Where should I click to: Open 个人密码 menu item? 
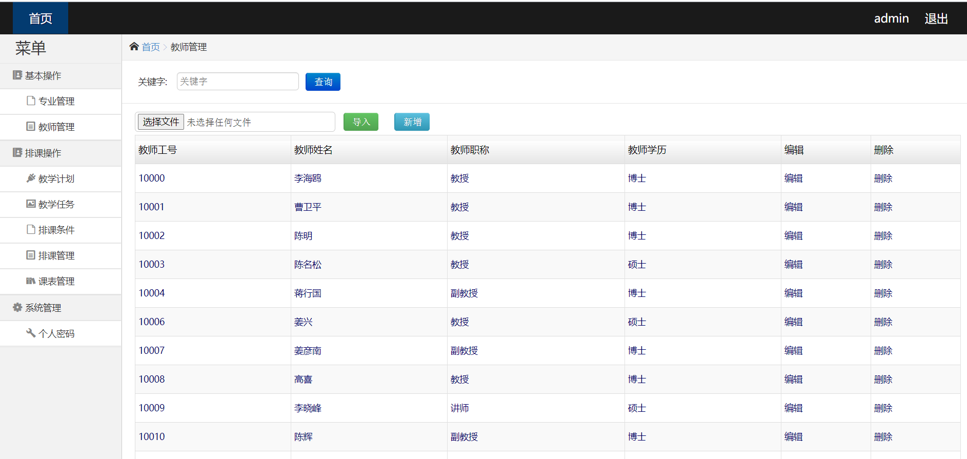click(x=61, y=334)
